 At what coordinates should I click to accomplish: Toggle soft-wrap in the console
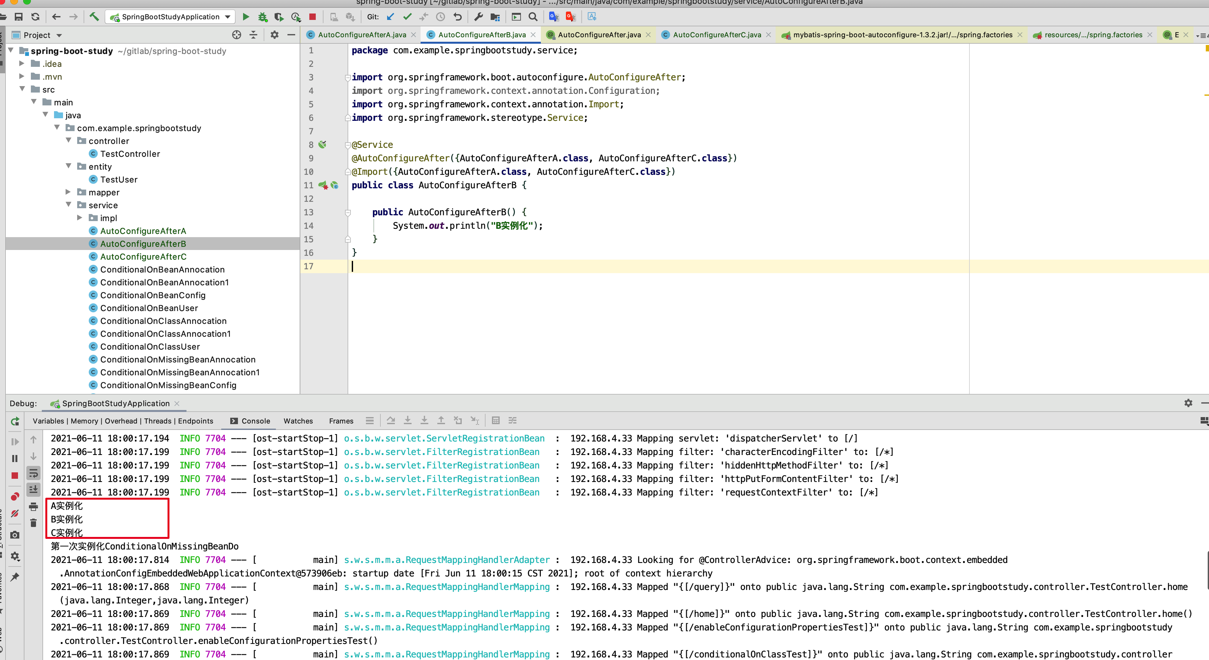pyautogui.click(x=33, y=473)
